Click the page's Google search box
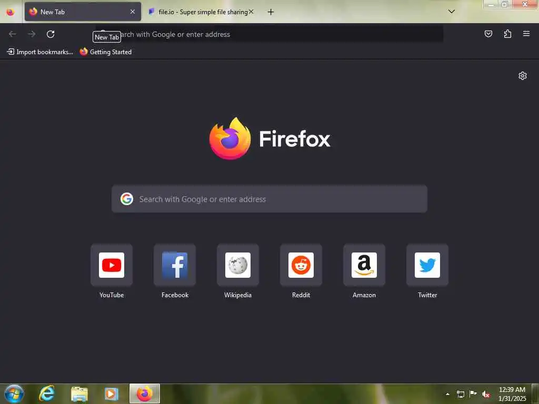This screenshot has width=539, height=404. pos(269,199)
